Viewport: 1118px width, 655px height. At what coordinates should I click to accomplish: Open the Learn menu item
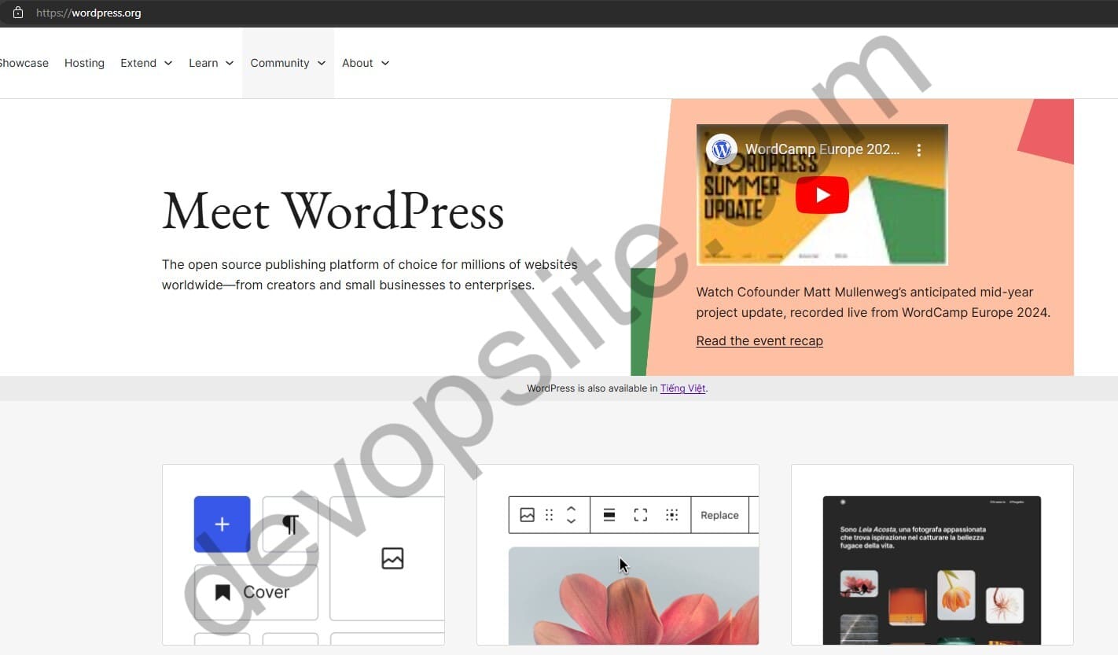coord(204,63)
